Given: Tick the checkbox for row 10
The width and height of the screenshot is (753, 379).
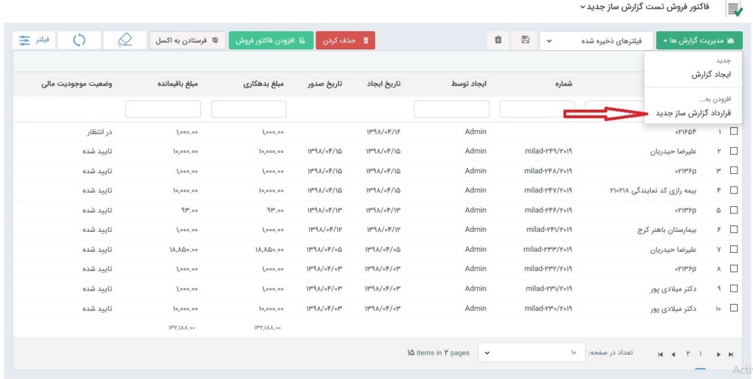Looking at the screenshot, I should (x=734, y=308).
